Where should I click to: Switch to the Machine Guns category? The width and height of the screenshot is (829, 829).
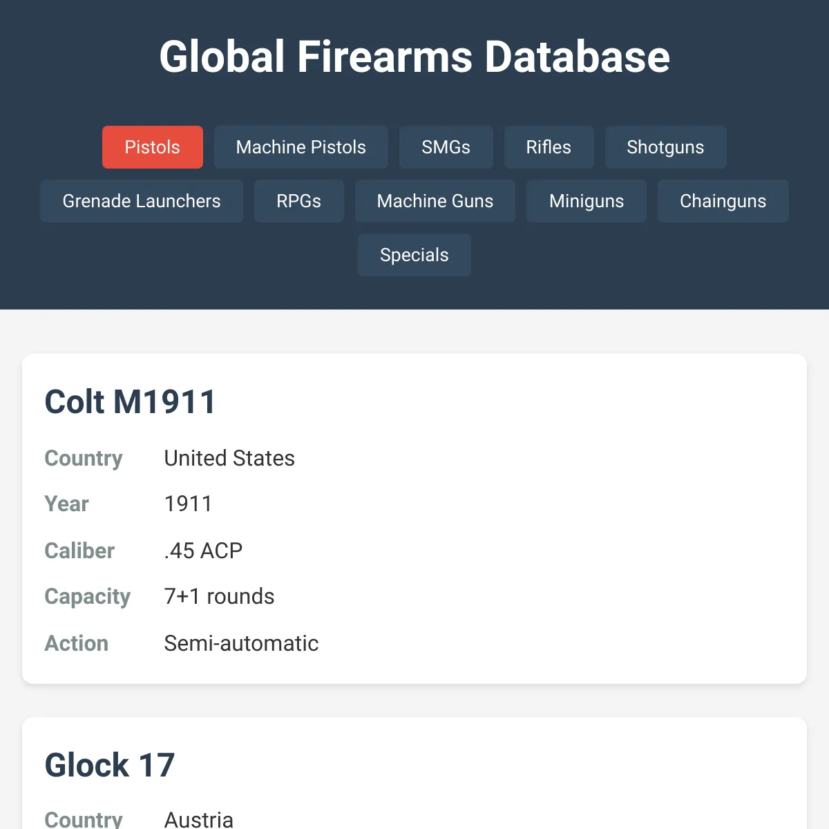pyautogui.click(x=435, y=201)
